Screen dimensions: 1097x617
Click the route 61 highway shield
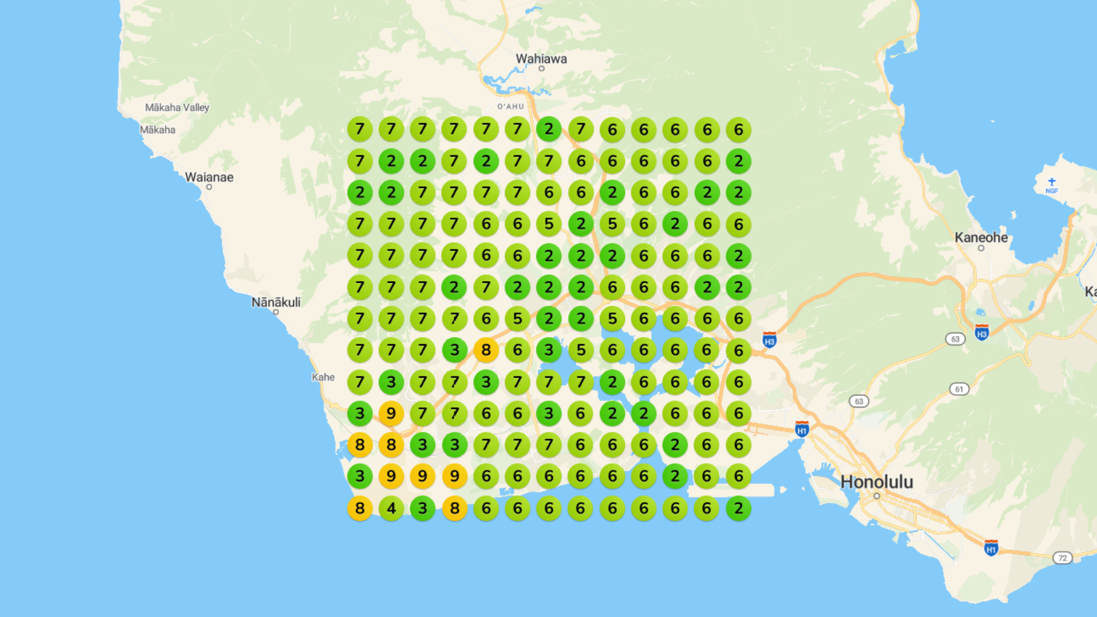[959, 390]
